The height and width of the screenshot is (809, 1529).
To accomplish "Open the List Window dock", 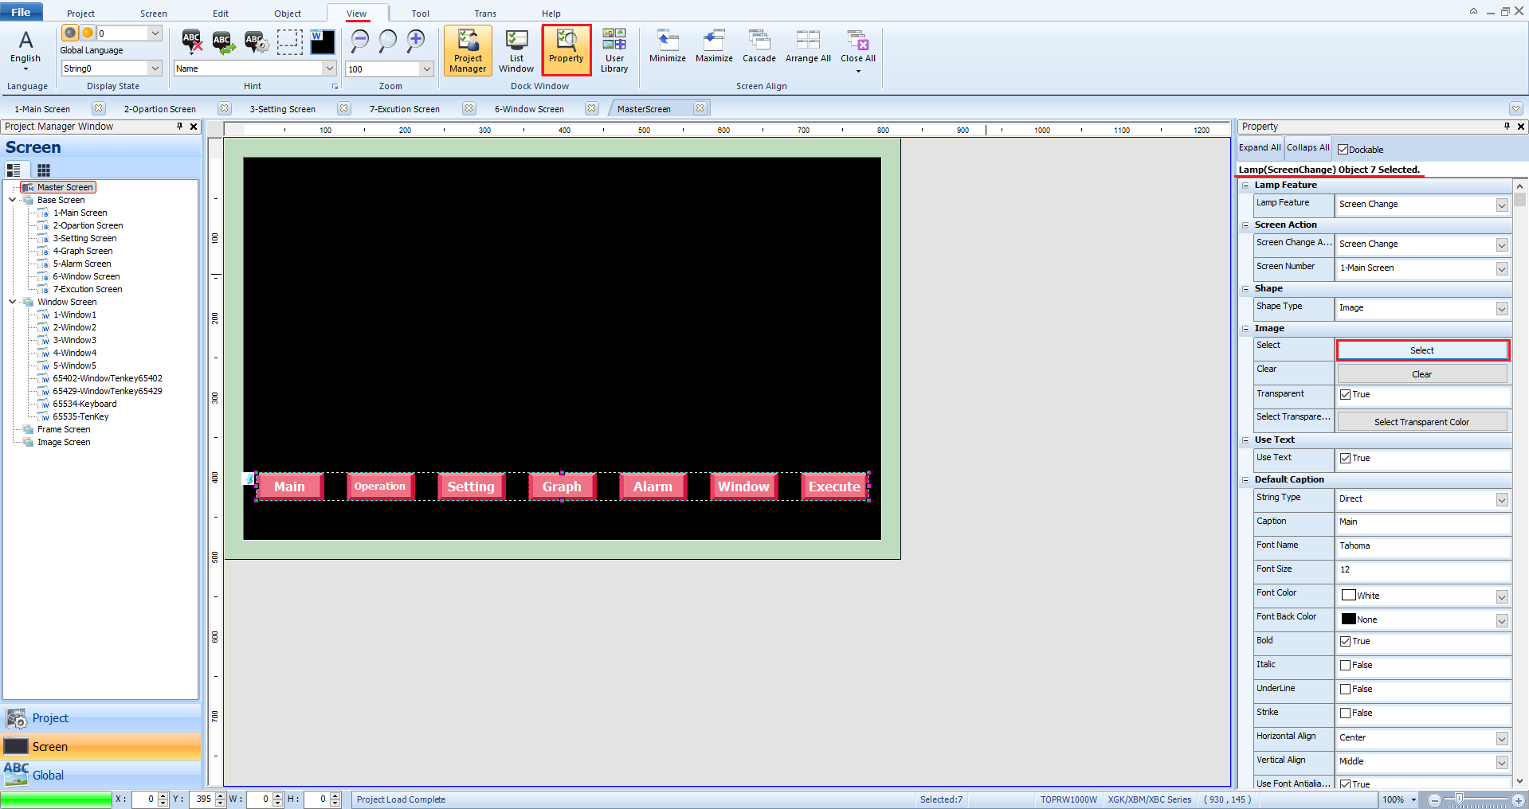I will (516, 51).
